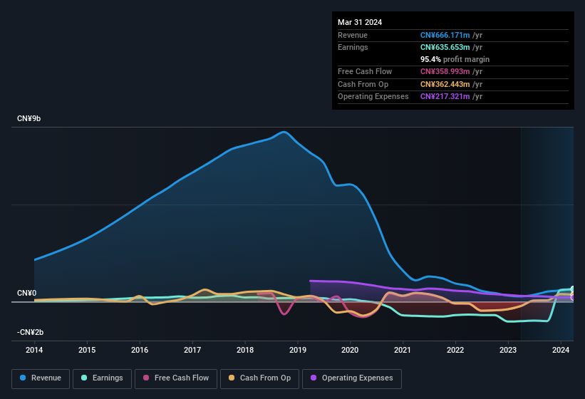
Task: Click the operating expenses value CN¥217.321m
Action: click(x=445, y=97)
